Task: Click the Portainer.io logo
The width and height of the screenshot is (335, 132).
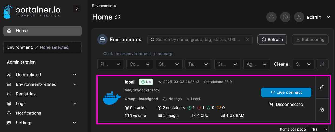Action: 32,12
